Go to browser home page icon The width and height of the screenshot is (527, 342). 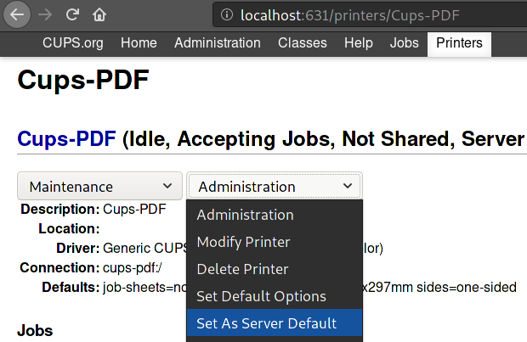click(x=99, y=14)
